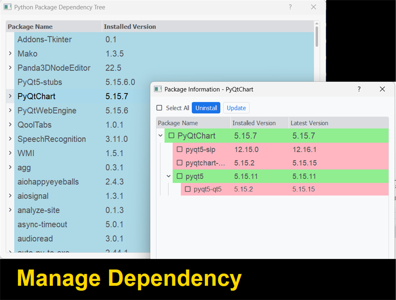Expand PyQtChart in the dependency tree window

click(10, 96)
